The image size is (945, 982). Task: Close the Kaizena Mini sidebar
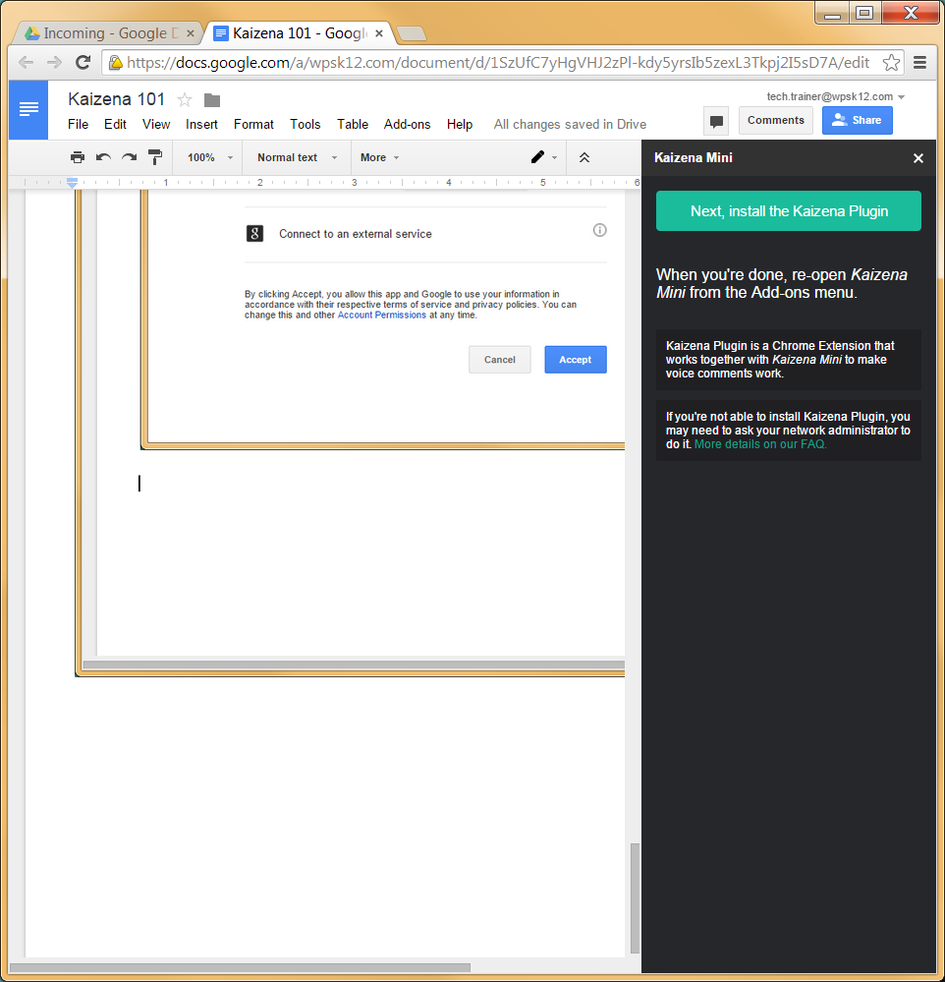coord(918,158)
